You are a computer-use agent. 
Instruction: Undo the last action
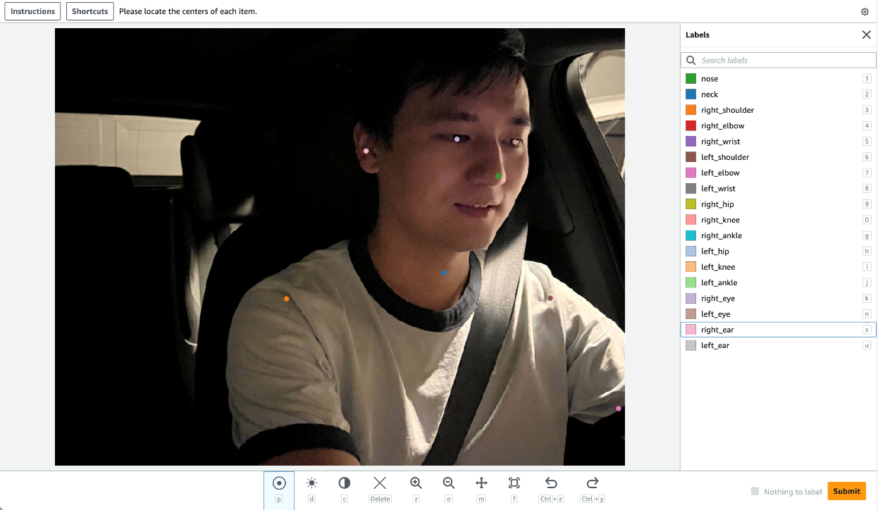(551, 483)
